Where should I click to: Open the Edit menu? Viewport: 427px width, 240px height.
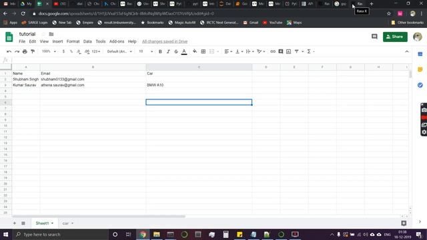(33, 41)
